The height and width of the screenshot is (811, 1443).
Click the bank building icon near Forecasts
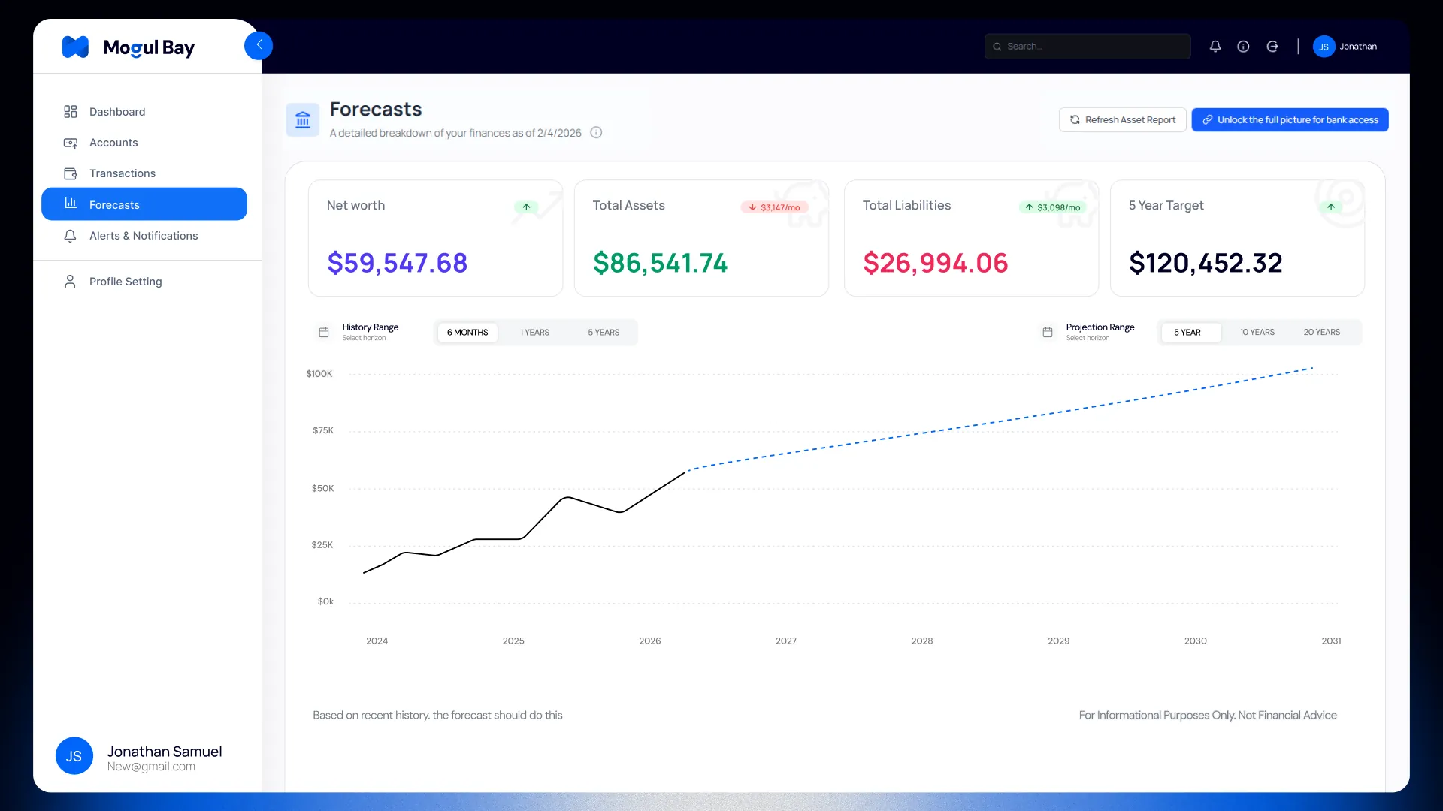303,120
